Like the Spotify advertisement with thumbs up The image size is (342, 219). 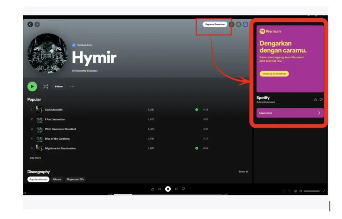click(315, 100)
